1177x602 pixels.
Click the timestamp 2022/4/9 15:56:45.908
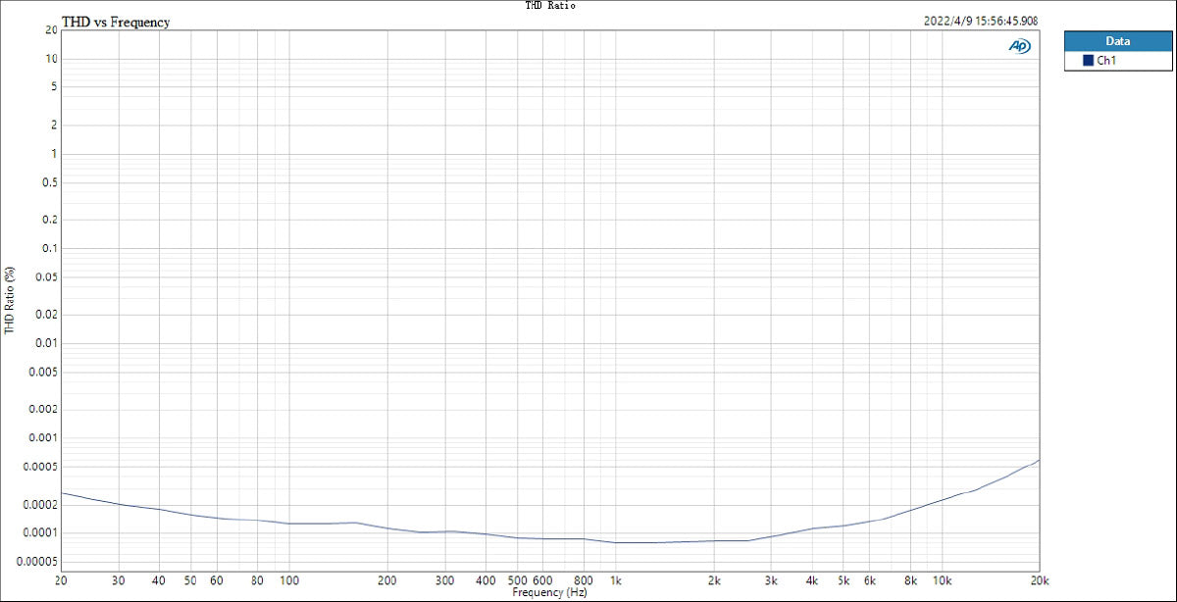click(x=980, y=18)
